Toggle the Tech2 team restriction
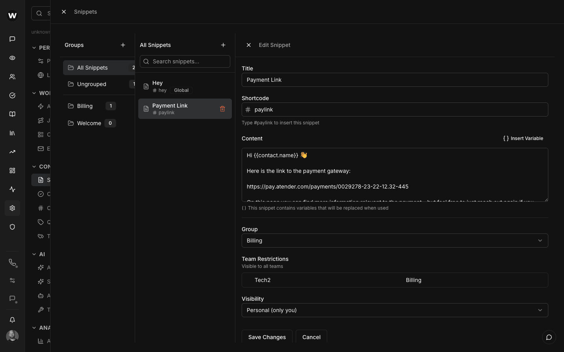Screen dimensions: 564x352 [262, 280]
